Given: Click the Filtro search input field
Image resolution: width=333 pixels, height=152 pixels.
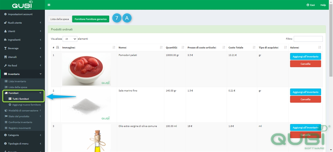Looking at the screenshot, I should click(308, 39).
